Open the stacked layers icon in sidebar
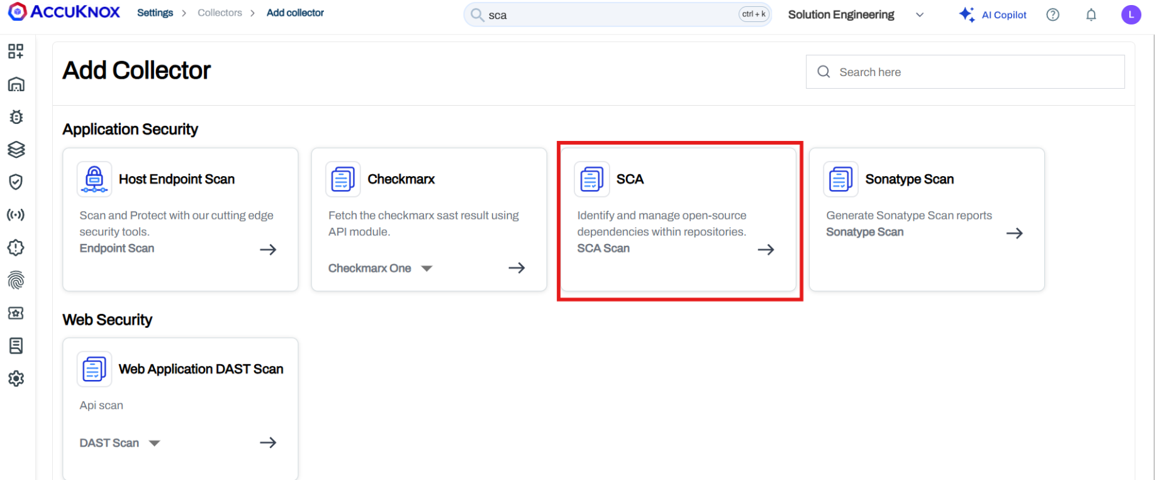Screen dimensions: 1155x480 click(x=16, y=150)
